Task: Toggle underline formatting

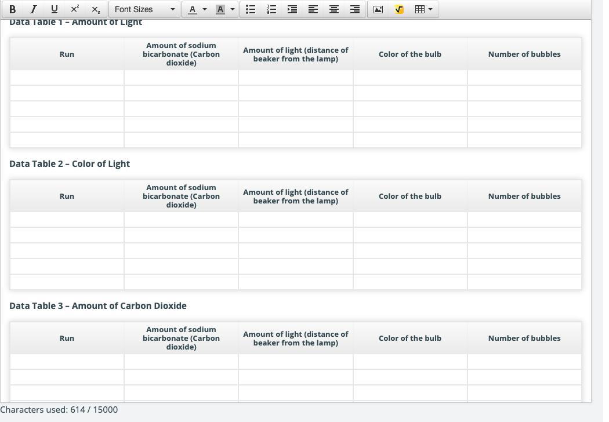Action: coord(55,9)
